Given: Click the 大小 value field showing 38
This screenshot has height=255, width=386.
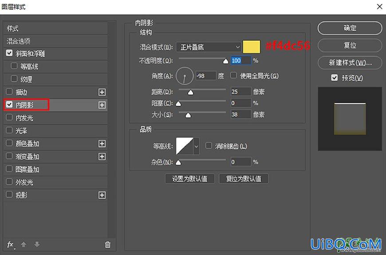Looking at the screenshot, I should (x=241, y=114).
